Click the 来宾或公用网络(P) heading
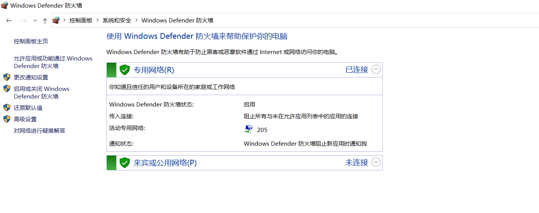The image size is (539, 213). click(x=165, y=163)
